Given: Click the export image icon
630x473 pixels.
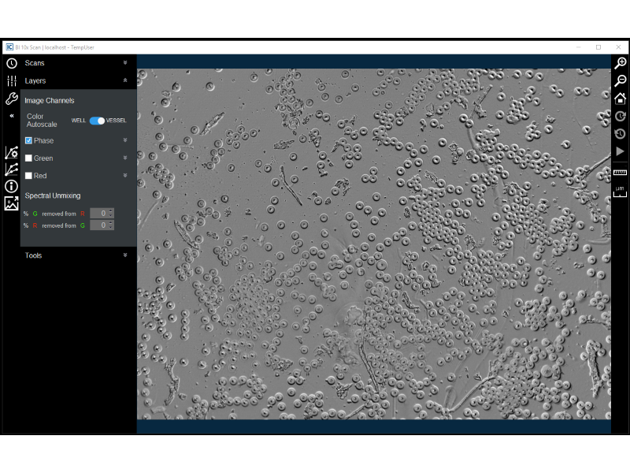Looking at the screenshot, I should 12,203.
